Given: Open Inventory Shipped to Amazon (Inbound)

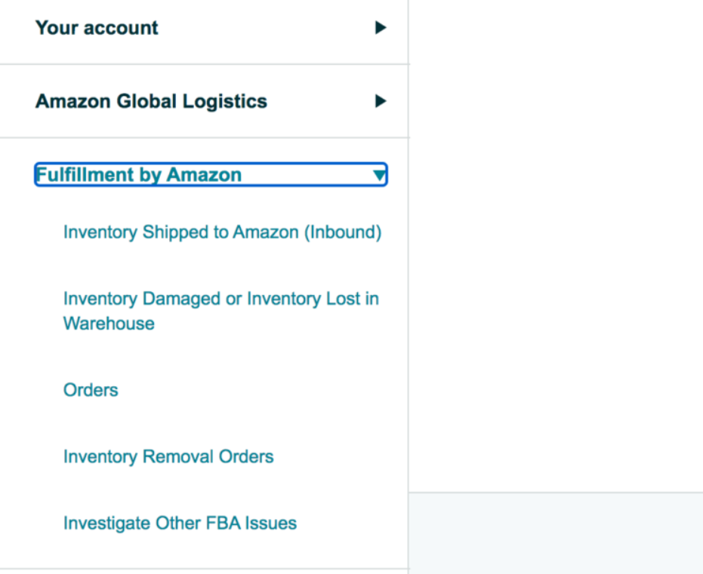Looking at the screenshot, I should tap(221, 232).
